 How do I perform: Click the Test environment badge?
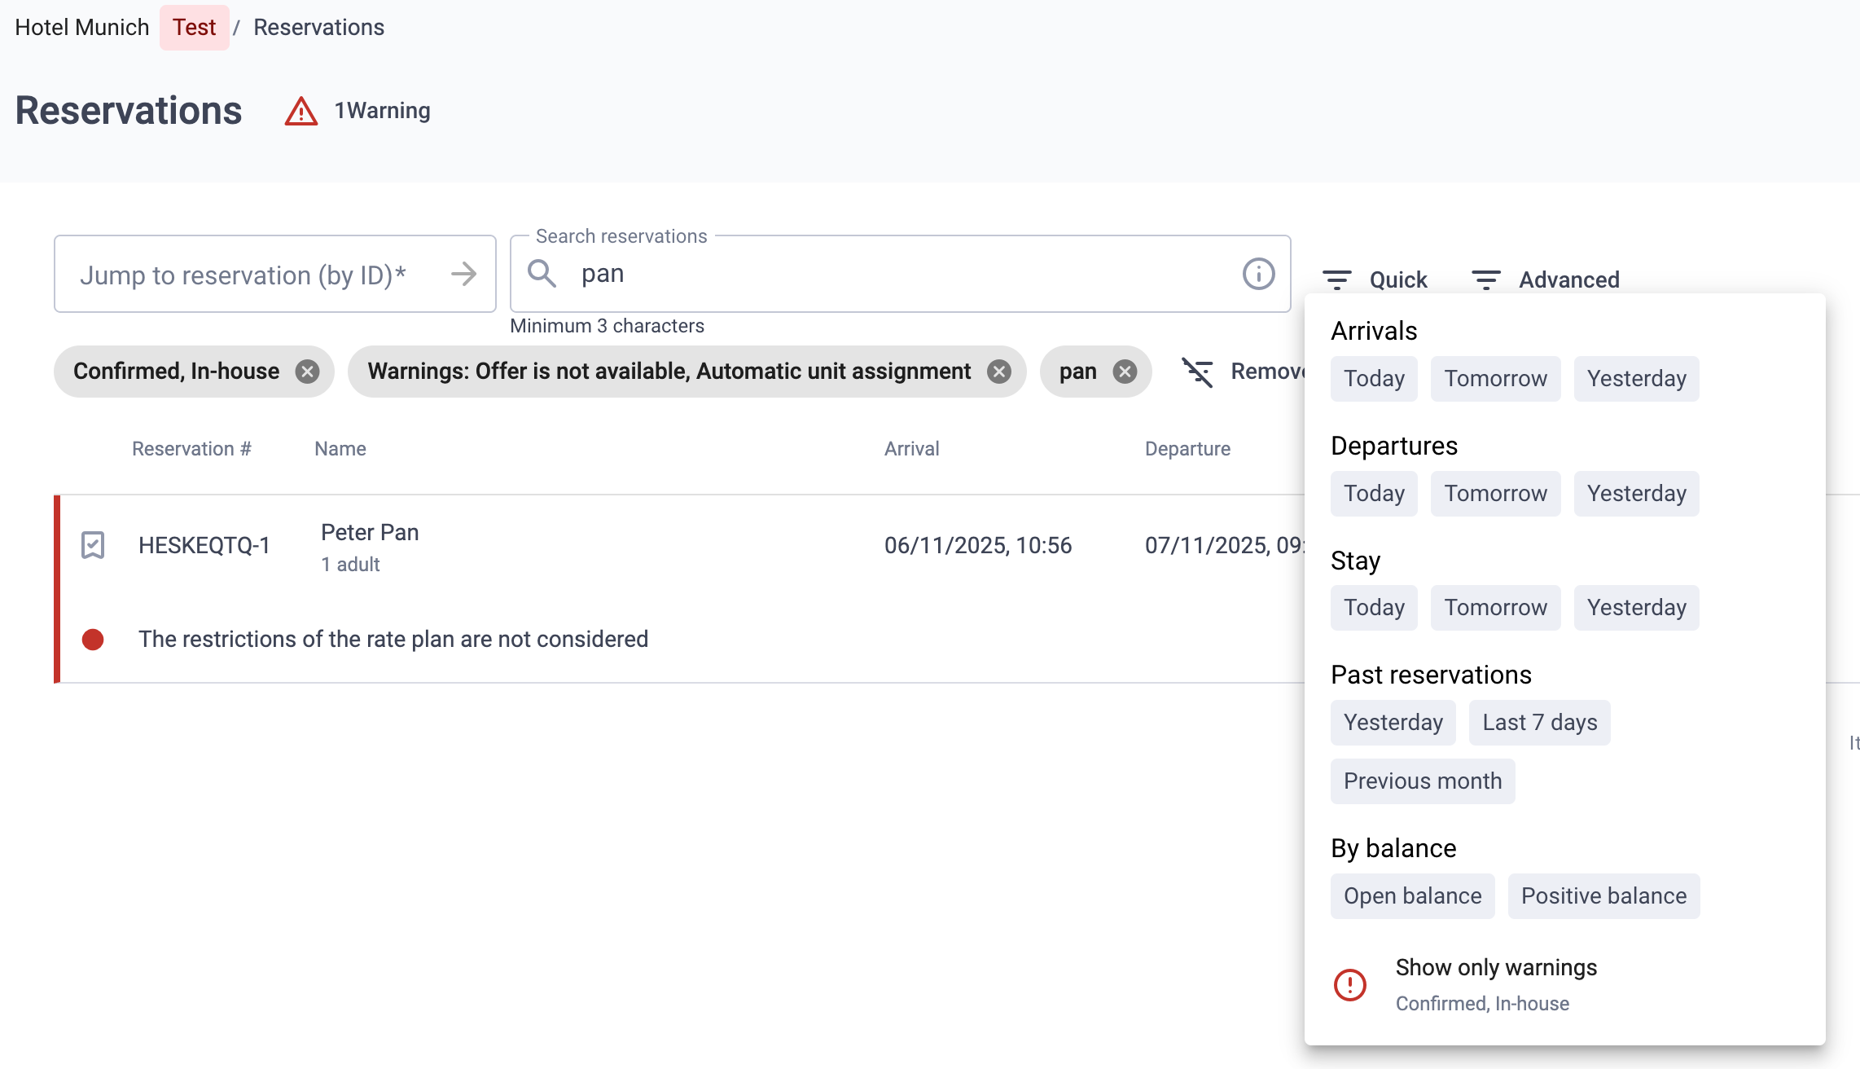[x=194, y=27]
